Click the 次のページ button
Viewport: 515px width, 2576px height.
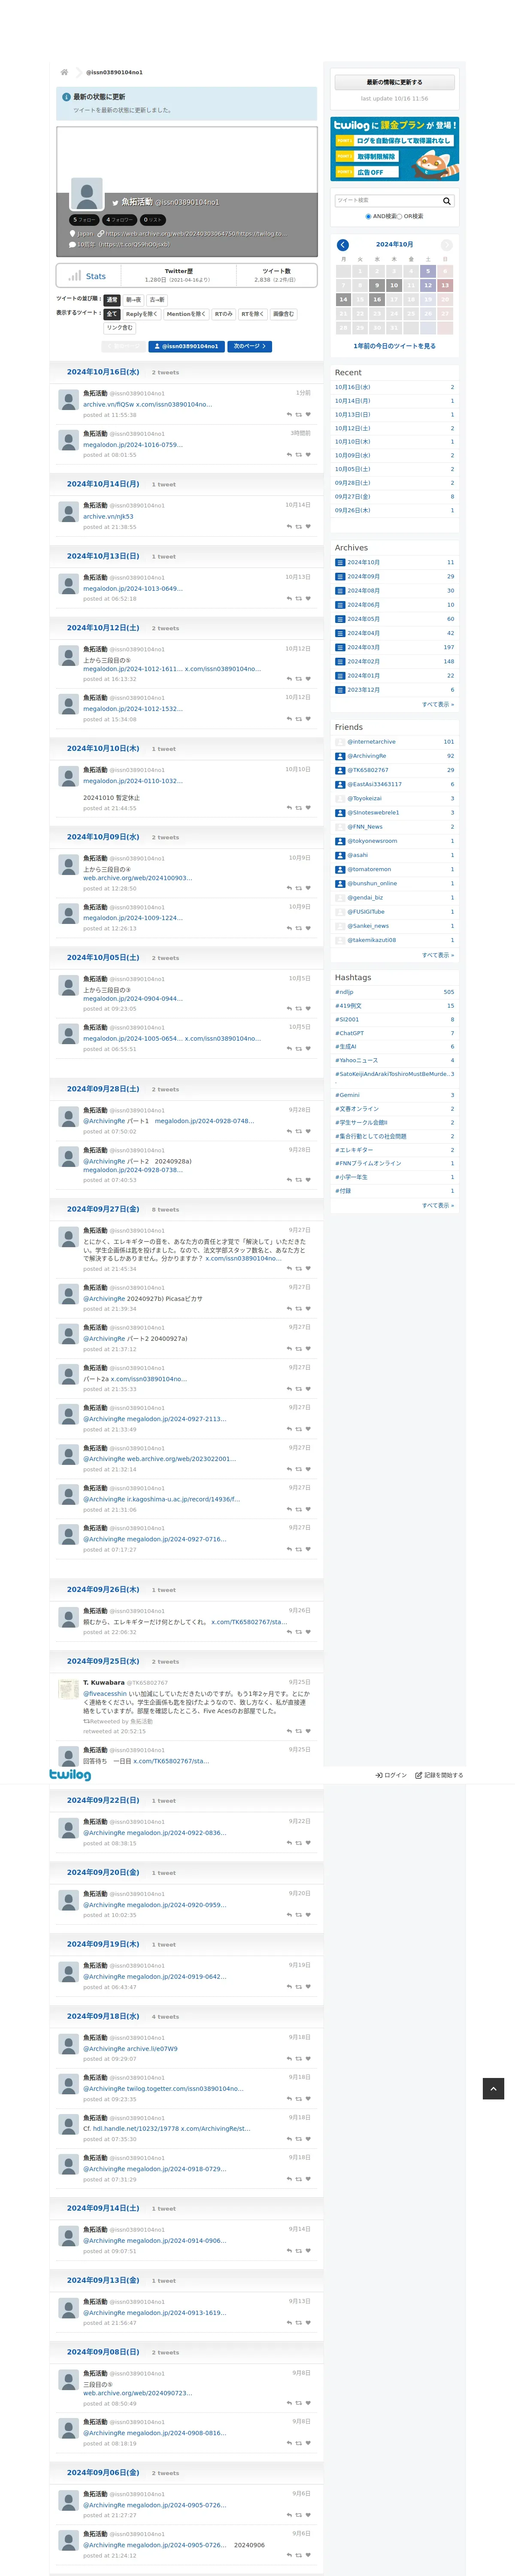[250, 347]
